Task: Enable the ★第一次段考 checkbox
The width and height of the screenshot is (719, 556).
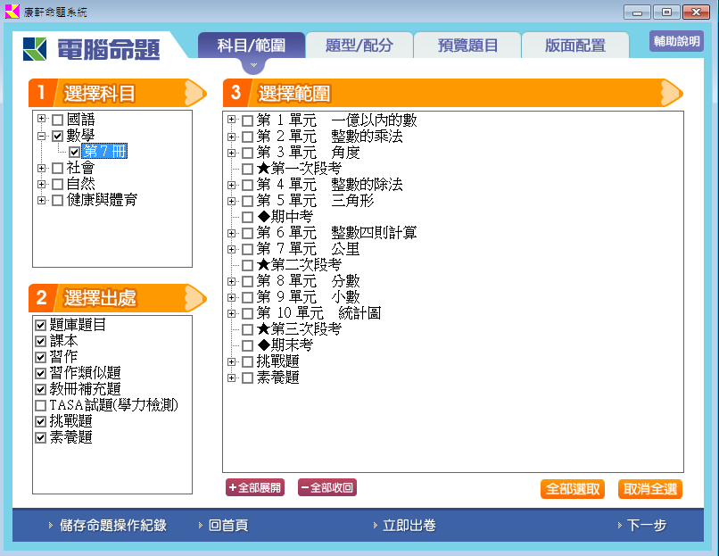Action: (248, 169)
